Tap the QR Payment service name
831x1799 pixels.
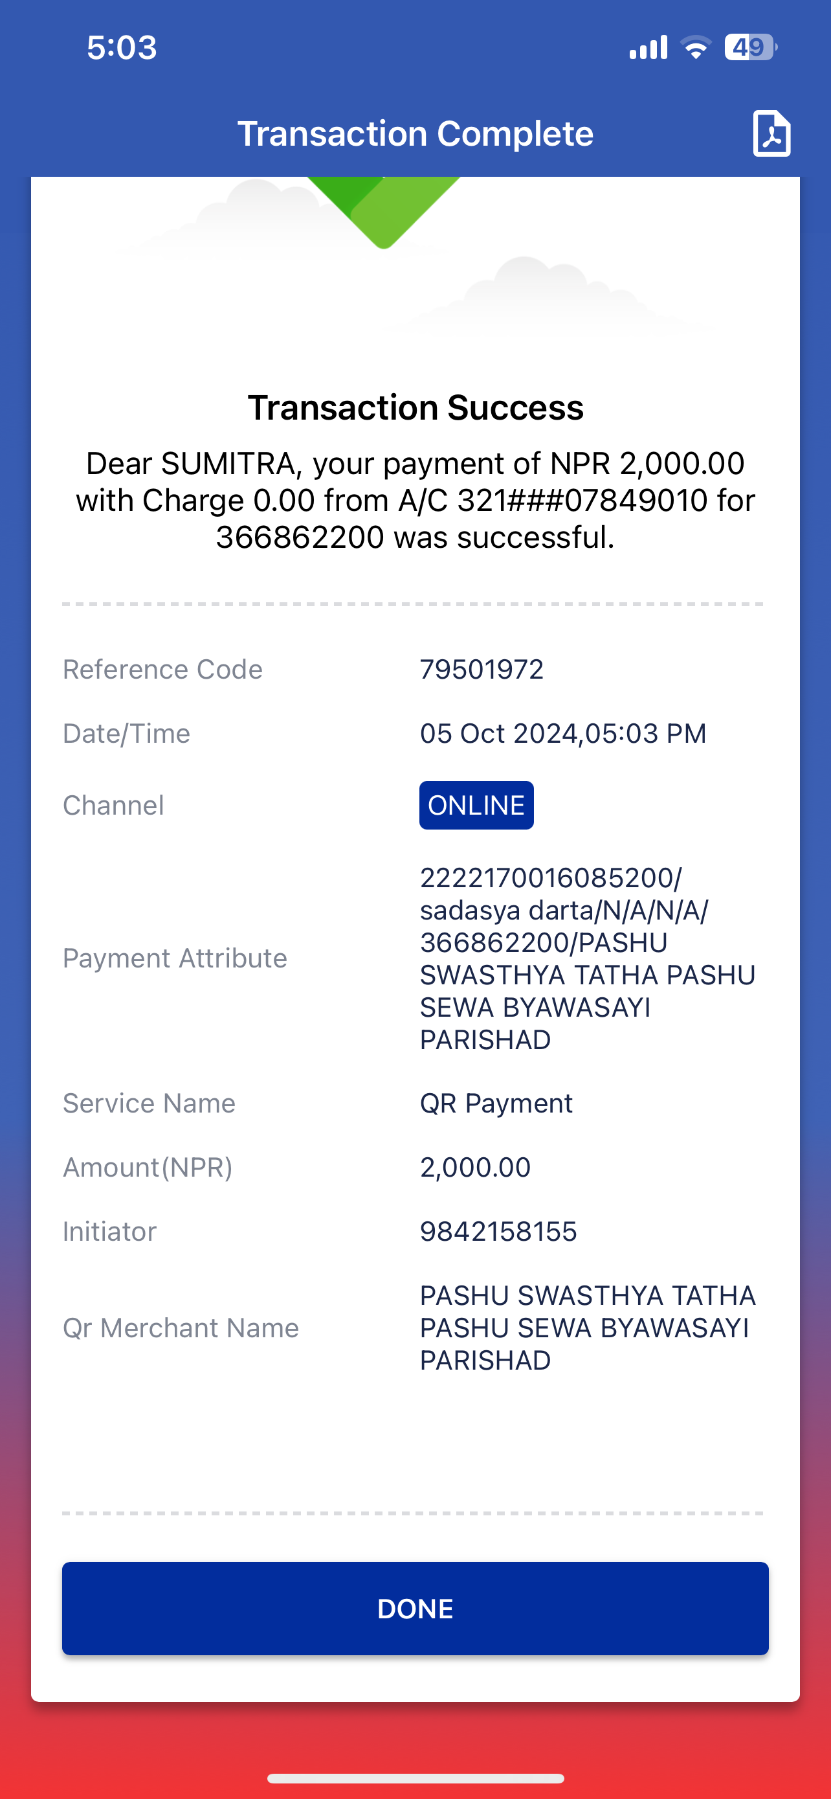[x=496, y=1103]
